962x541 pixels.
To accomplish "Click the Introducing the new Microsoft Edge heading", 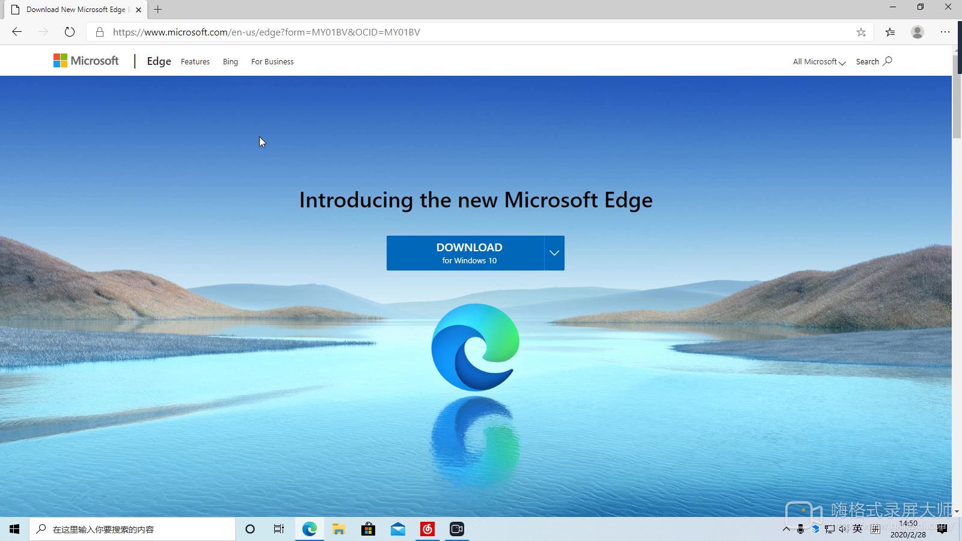I will point(476,200).
